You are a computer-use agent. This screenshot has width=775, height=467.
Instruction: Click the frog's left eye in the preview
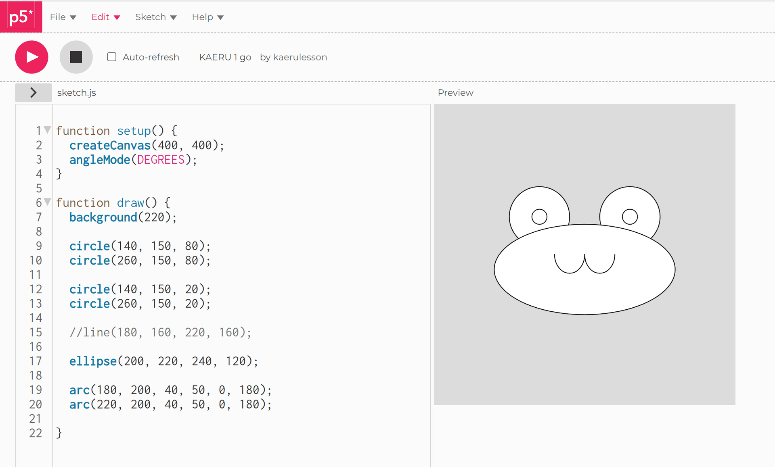click(x=539, y=217)
